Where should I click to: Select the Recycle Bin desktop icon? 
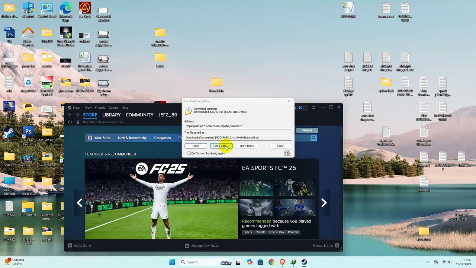28,85
